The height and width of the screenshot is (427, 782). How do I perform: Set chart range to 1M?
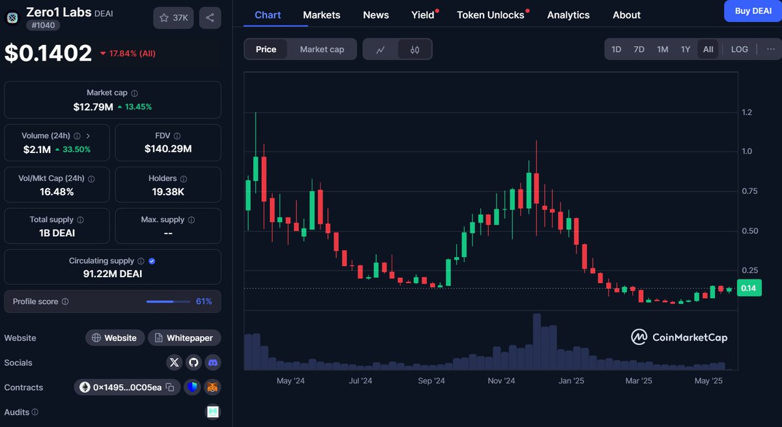(x=663, y=49)
